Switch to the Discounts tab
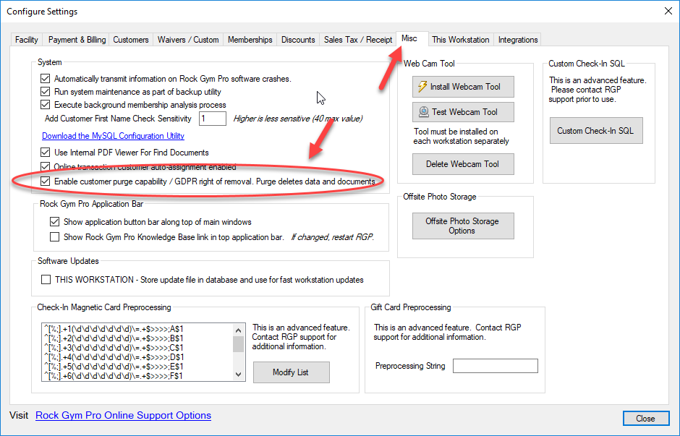Screen dimensions: 680x436 [x=298, y=40]
